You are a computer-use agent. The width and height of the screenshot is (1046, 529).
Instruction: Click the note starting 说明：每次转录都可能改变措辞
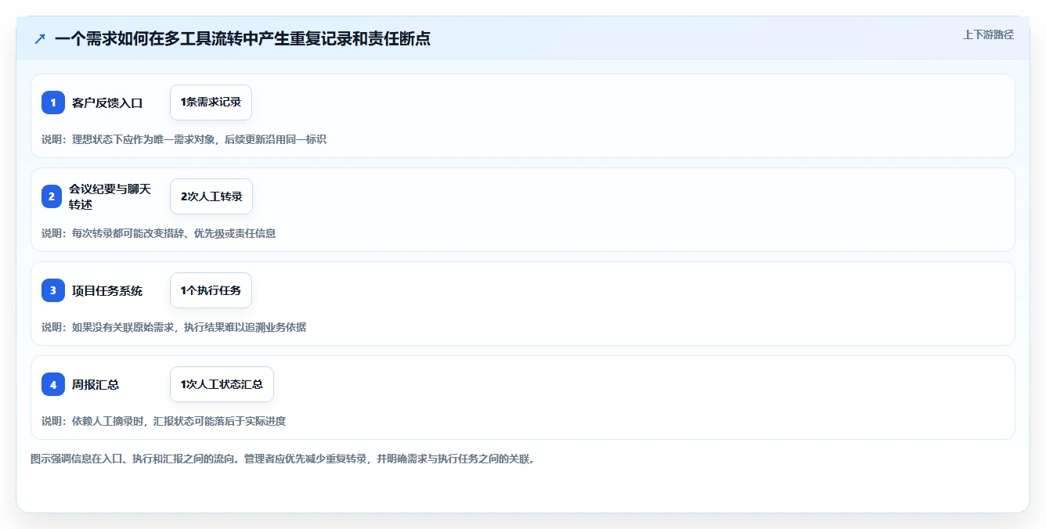pyautogui.click(x=158, y=233)
